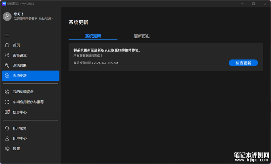Close the MyASUS window
Image resolution: width=271 pixels, height=164 pixels.
[265, 4]
